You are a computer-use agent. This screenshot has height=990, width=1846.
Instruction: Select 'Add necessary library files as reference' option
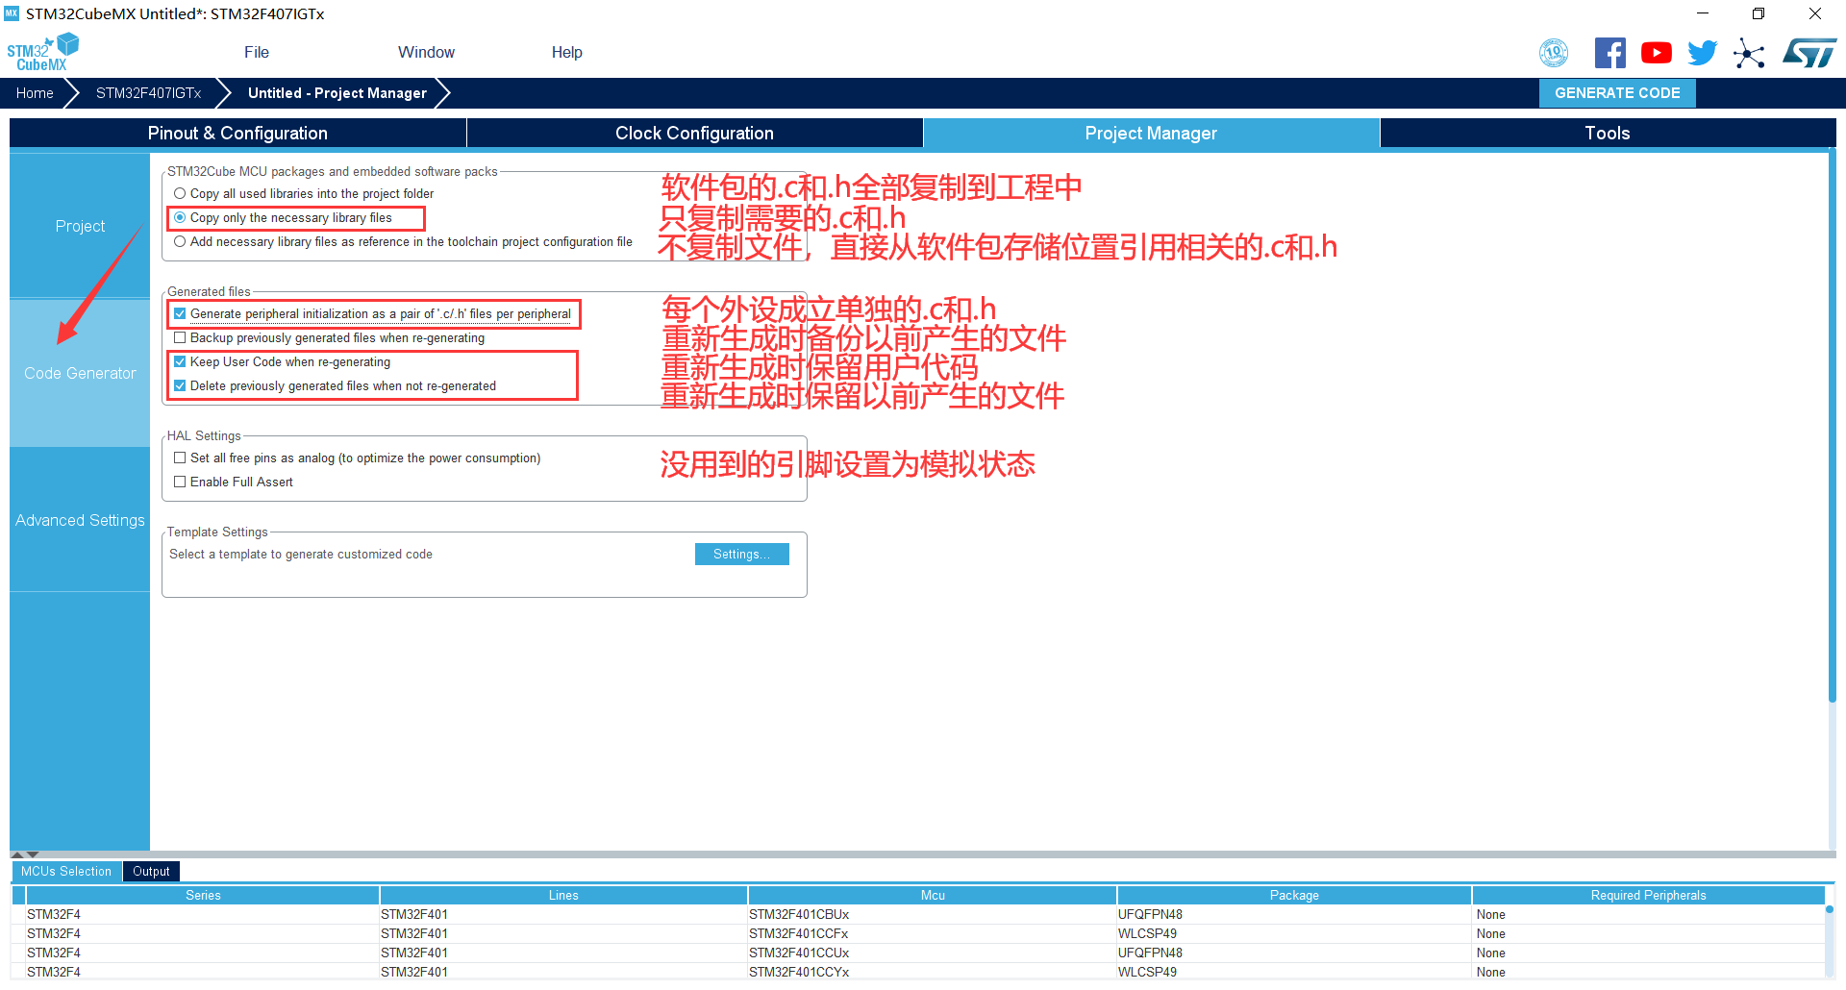pos(180,242)
